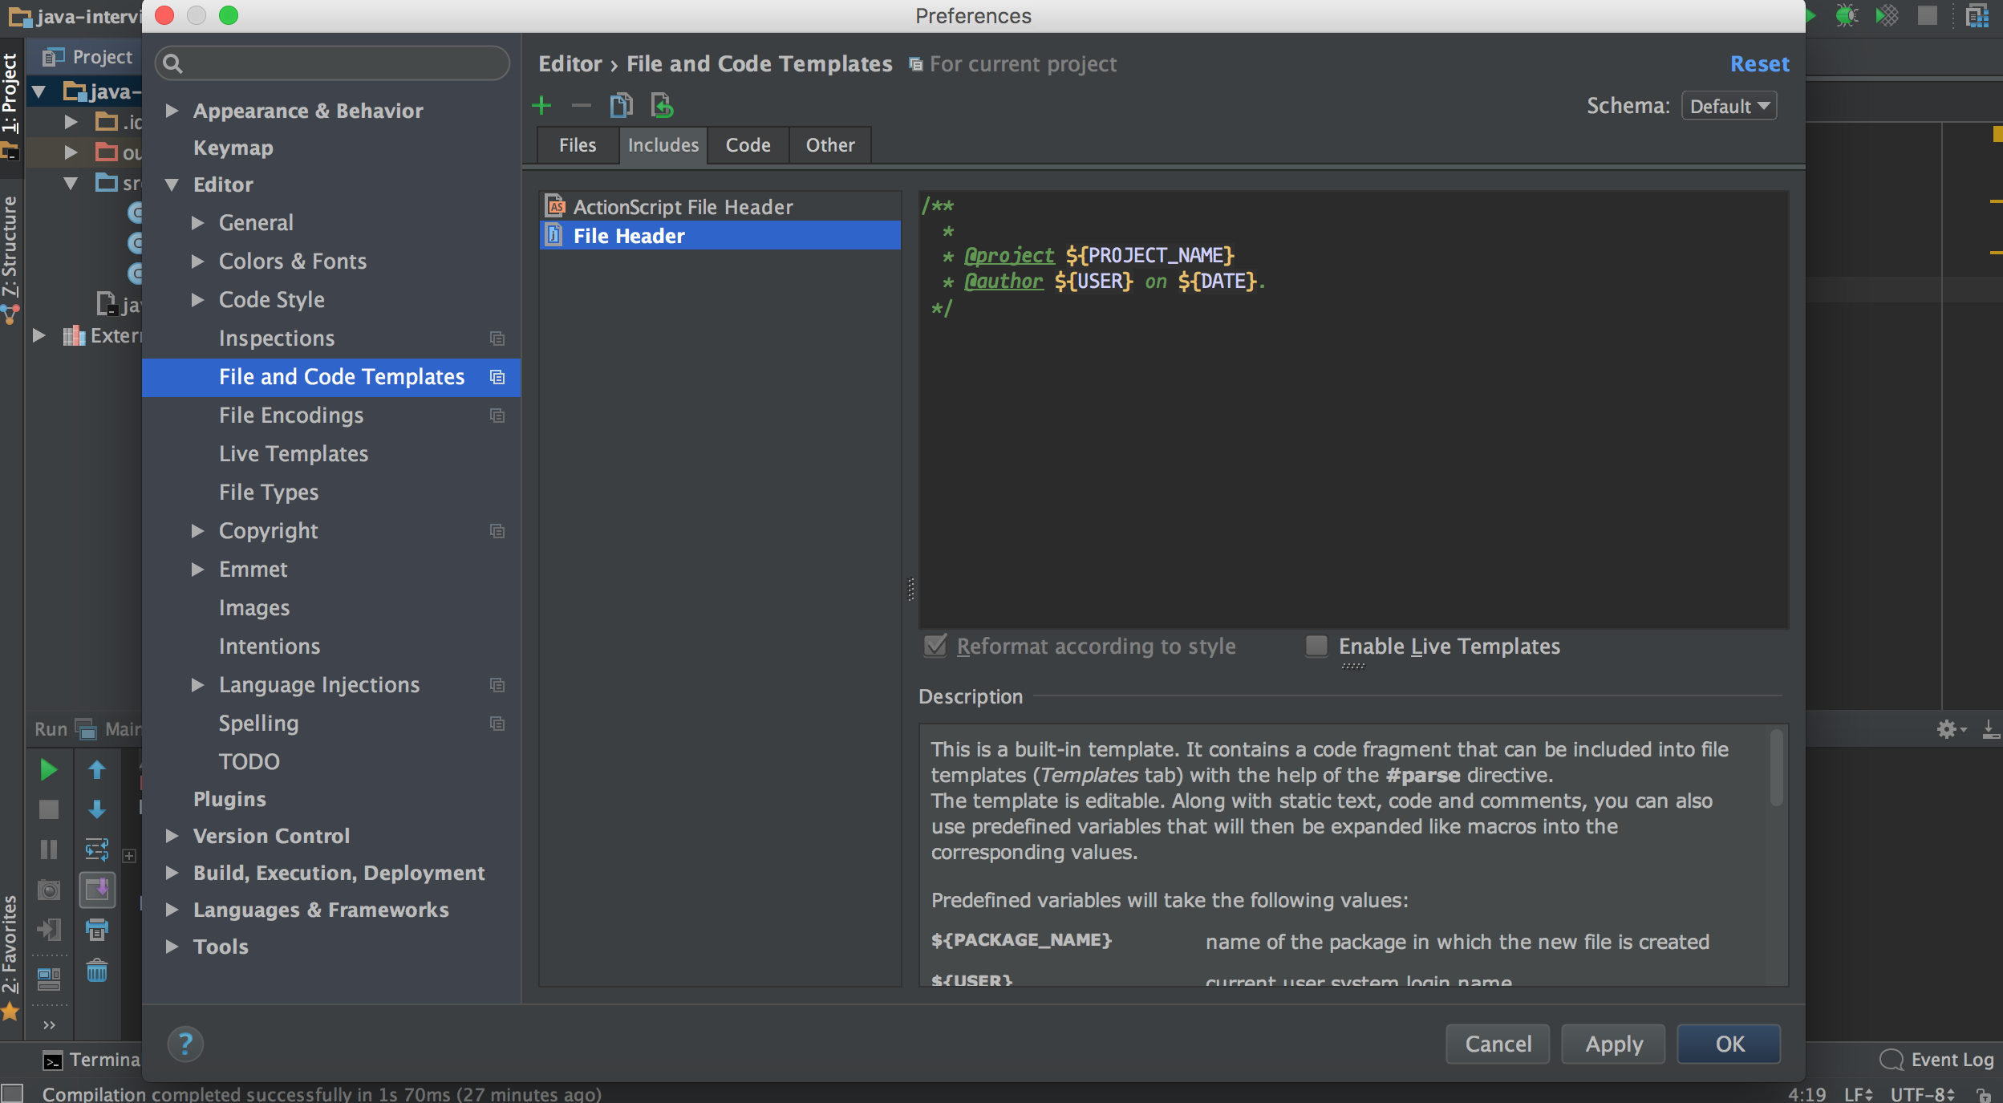Click the hide panel download-arrow icon

click(1990, 728)
